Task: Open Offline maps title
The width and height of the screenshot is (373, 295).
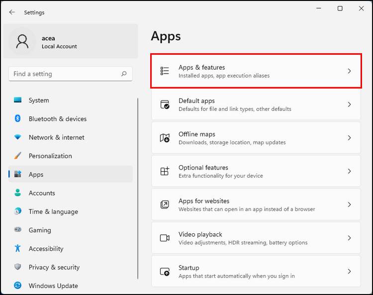Action: pos(197,134)
